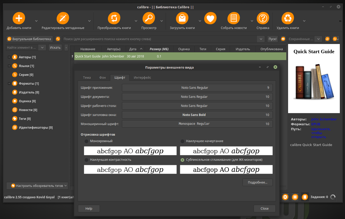Click the Новости category icon
The height and width of the screenshot is (219, 345).
pos(15,110)
